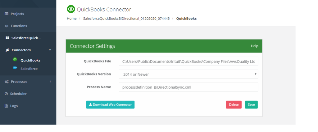
Task: Click into the QuickBooks File path field
Action: (x=188, y=62)
